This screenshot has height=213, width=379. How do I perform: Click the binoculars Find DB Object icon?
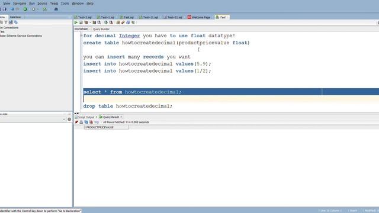(x=56, y=9)
